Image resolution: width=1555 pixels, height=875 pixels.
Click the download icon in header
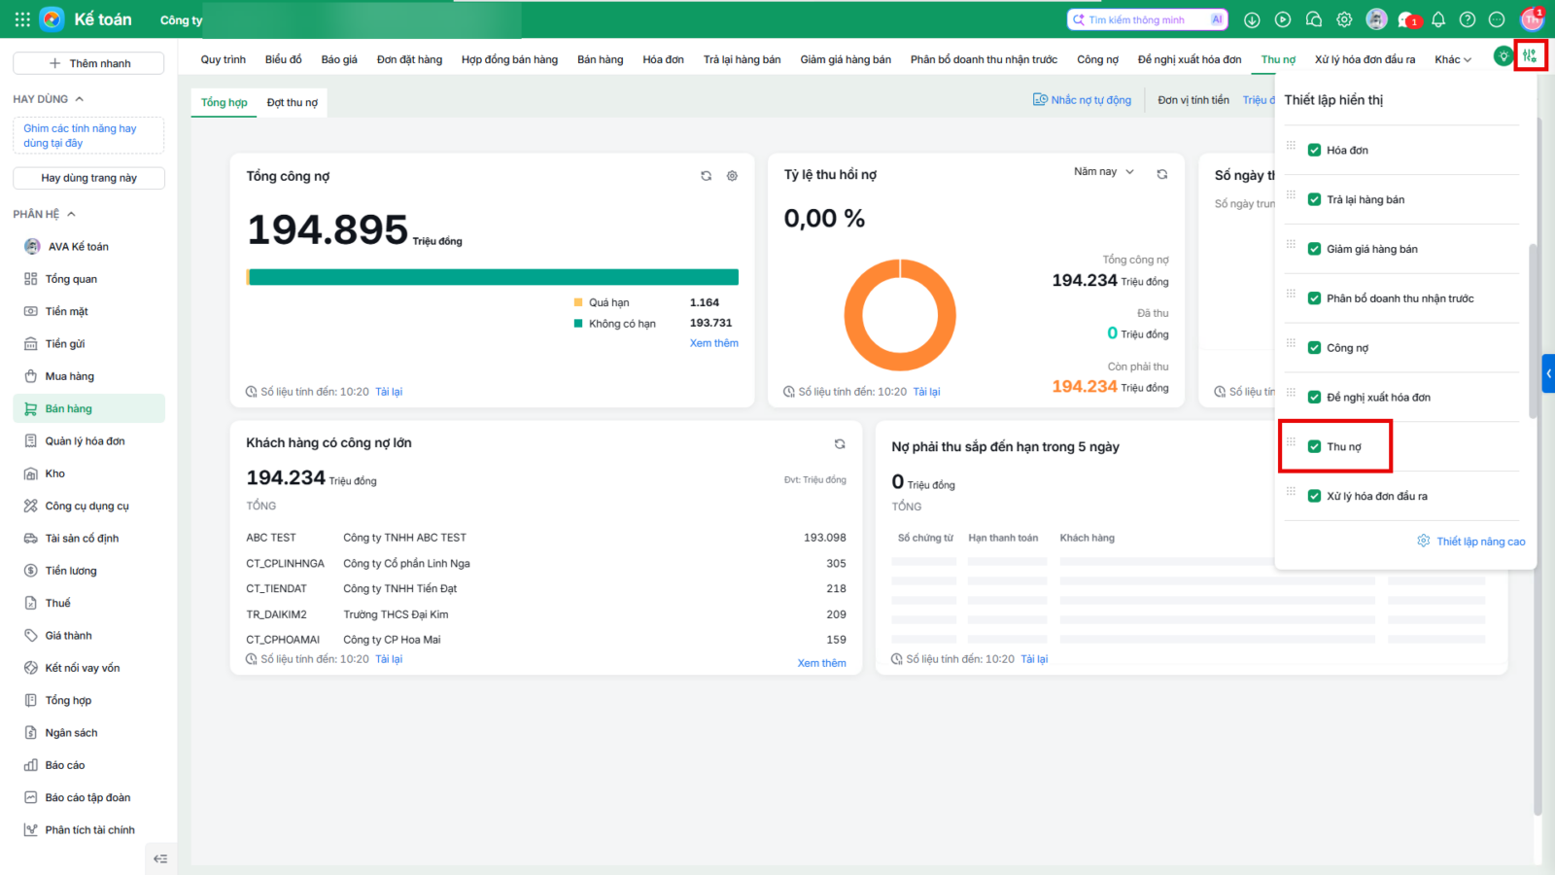[1252, 19]
